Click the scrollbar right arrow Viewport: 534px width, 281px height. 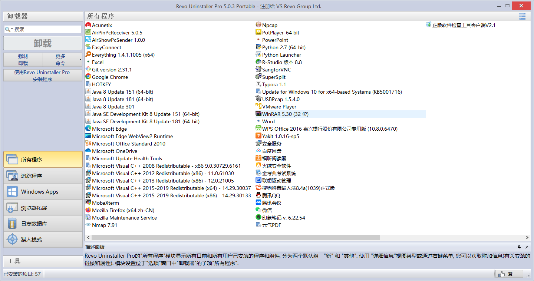[x=527, y=237]
